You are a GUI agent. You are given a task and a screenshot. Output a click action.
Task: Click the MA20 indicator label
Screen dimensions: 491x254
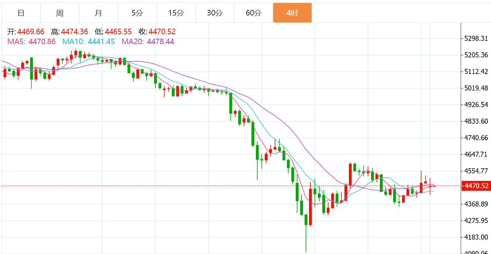pyautogui.click(x=148, y=42)
